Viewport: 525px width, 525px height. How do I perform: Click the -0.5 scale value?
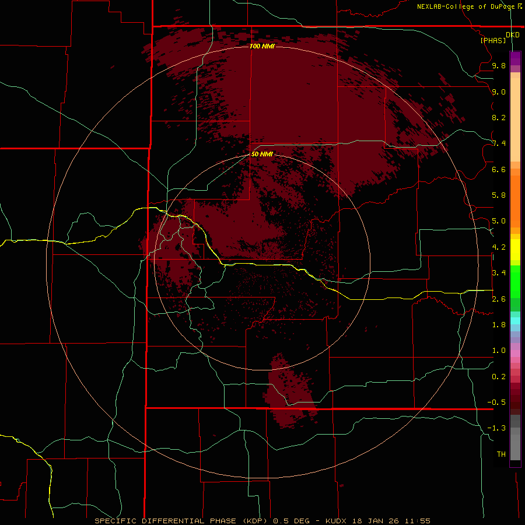click(x=496, y=402)
